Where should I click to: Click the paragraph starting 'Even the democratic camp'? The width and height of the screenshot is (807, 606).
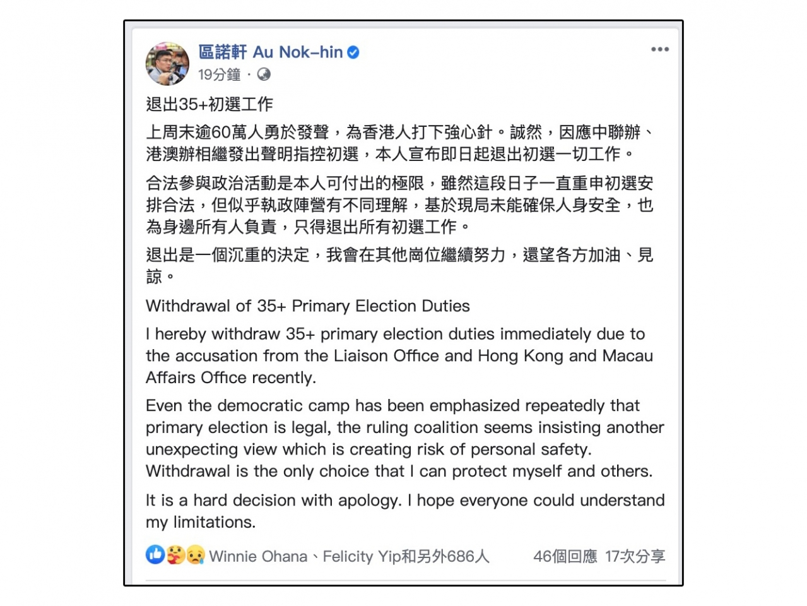coord(404,438)
